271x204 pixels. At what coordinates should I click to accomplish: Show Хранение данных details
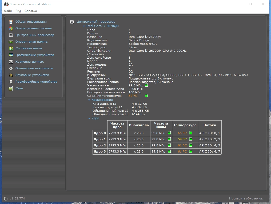click(x=30, y=62)
